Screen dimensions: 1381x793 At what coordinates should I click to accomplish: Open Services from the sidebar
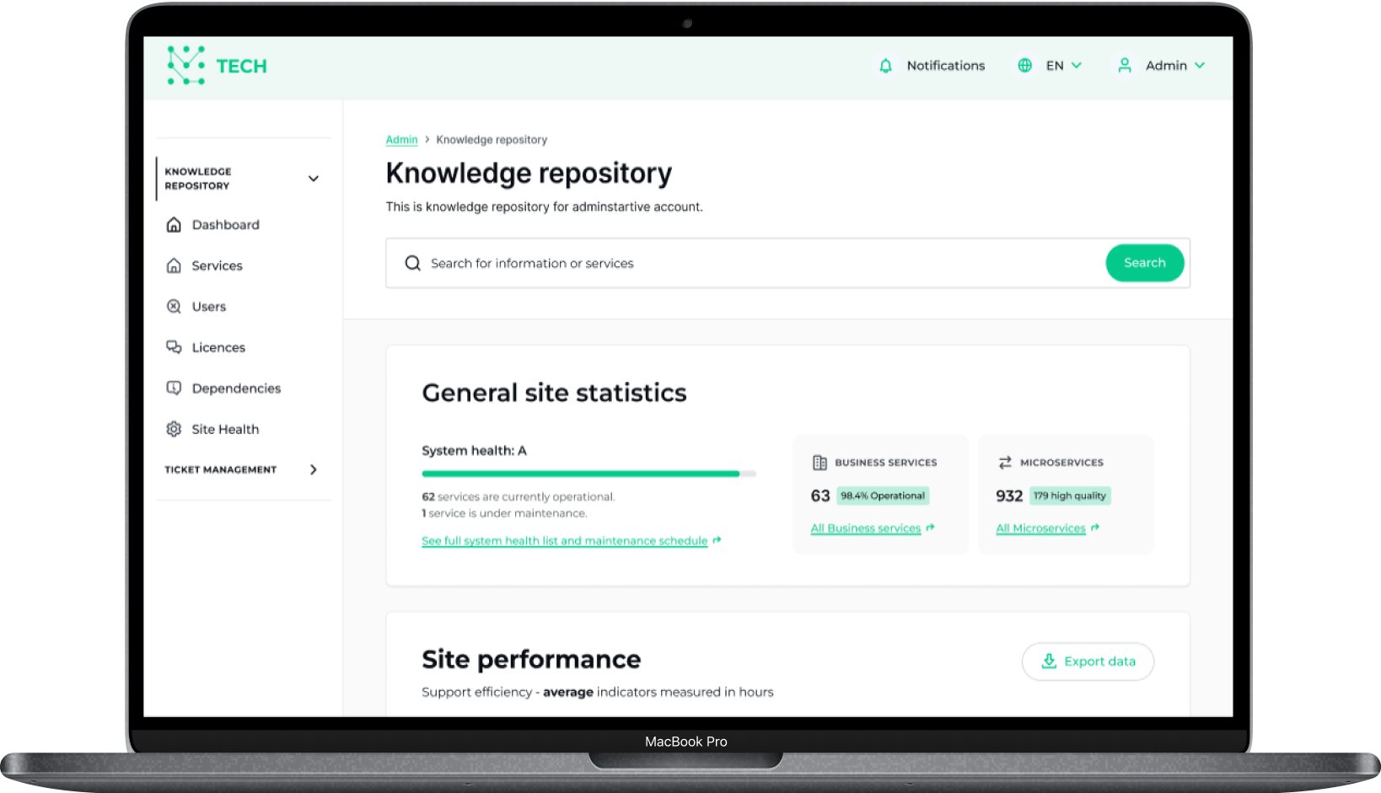point(217,266)
